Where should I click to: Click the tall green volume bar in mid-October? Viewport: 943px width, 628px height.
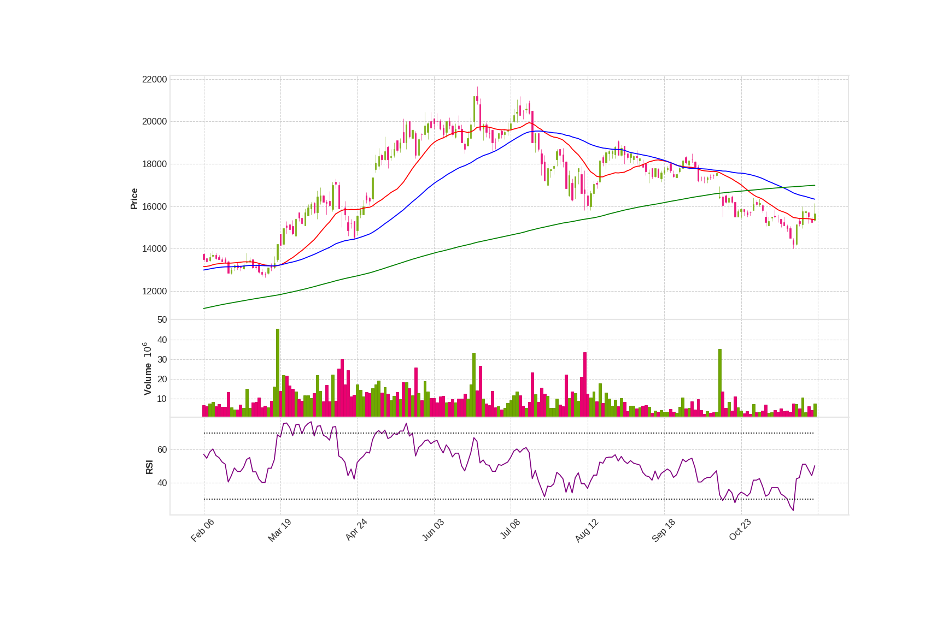point(720,383)
